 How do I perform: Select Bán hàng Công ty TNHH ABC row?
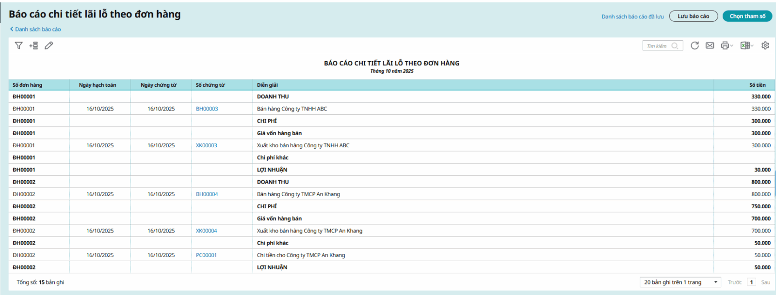point(391,109)
